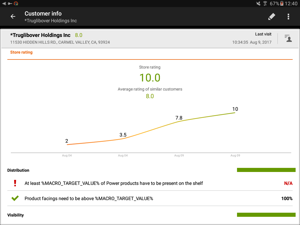Tap the battery status icon
The image size is (300, 225).
[x=282, y=4]
